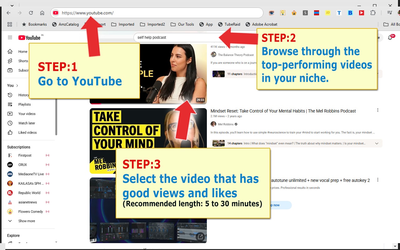Open the AmzCatalog bookmark

(65, 24)
